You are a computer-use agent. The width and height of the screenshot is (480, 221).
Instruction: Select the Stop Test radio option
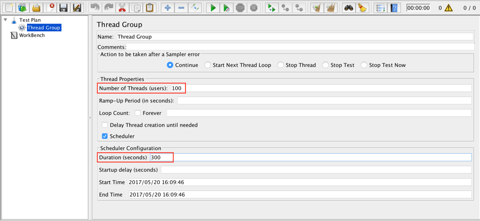(325, 65)
